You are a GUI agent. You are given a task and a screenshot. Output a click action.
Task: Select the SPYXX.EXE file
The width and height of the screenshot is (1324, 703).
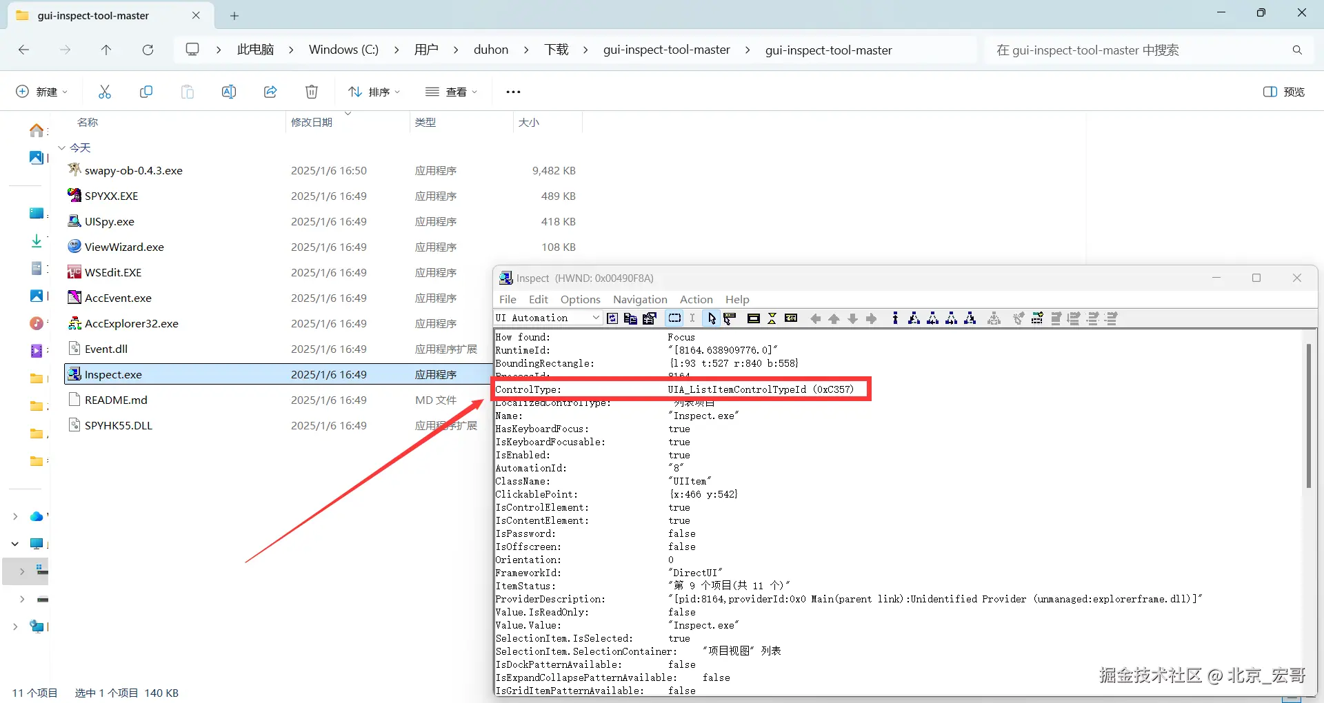[x=321, y=196]
